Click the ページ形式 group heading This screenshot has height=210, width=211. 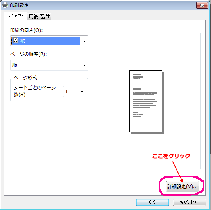(x=25, y=78)
